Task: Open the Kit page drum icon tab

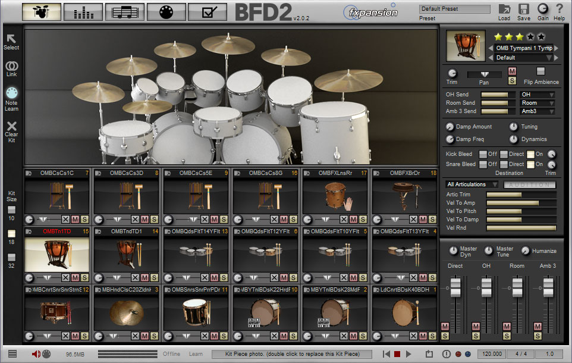Action: (41, 12)
